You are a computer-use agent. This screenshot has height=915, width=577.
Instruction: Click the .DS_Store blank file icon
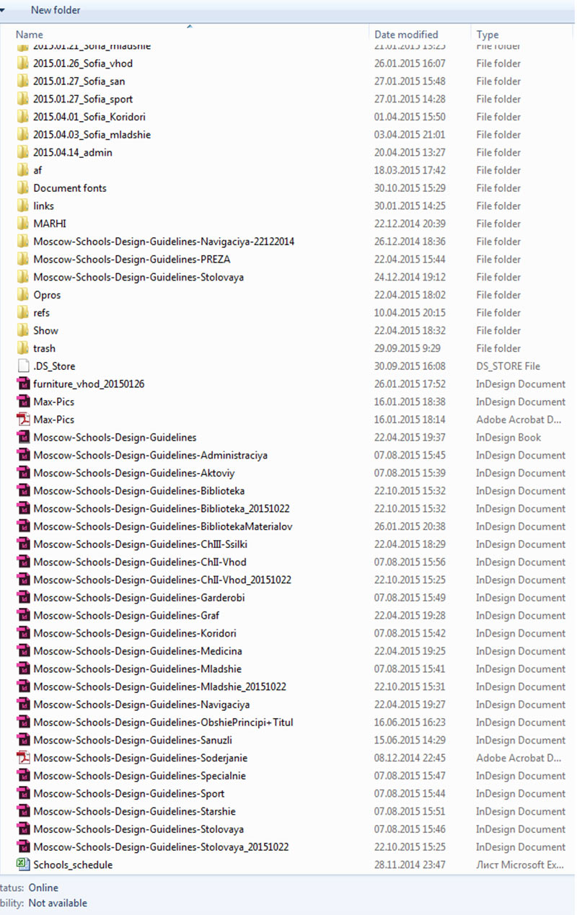click(x=23, y=366)
